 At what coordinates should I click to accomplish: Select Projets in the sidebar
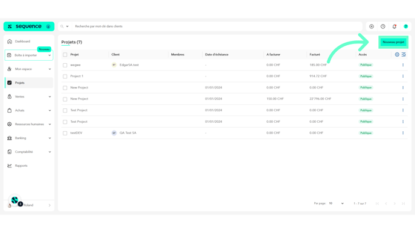point(29,82)
